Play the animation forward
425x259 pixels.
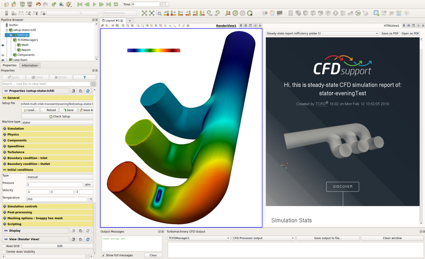[x=94, y=4]
